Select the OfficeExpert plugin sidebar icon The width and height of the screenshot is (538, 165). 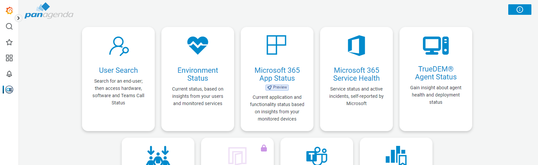pos(9,90)
